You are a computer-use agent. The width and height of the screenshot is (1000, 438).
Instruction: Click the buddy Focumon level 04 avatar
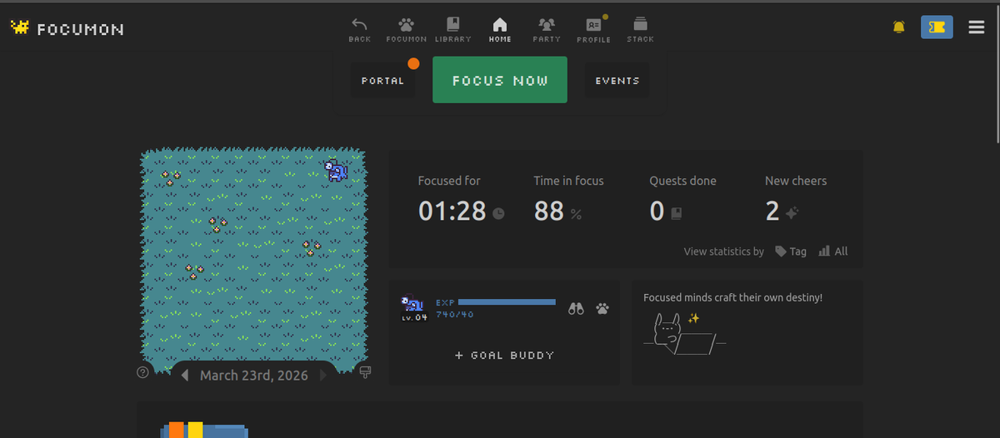(x=414, y=307)
